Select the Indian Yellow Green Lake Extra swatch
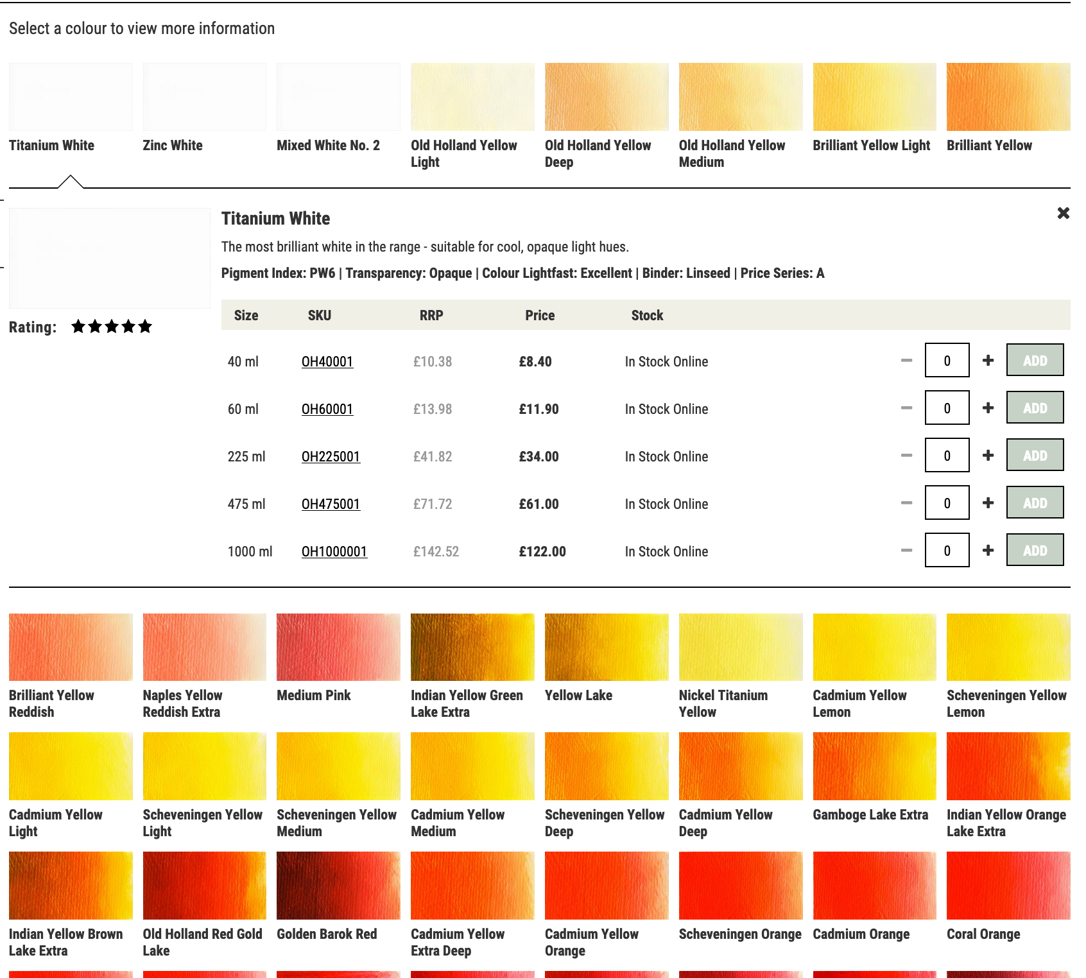The height and width of the screenshot is (978, 1086). coord(472,647)
